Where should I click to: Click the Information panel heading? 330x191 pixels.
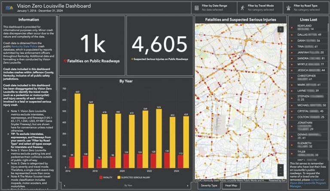pyautogui.click(x=29, y=20)
